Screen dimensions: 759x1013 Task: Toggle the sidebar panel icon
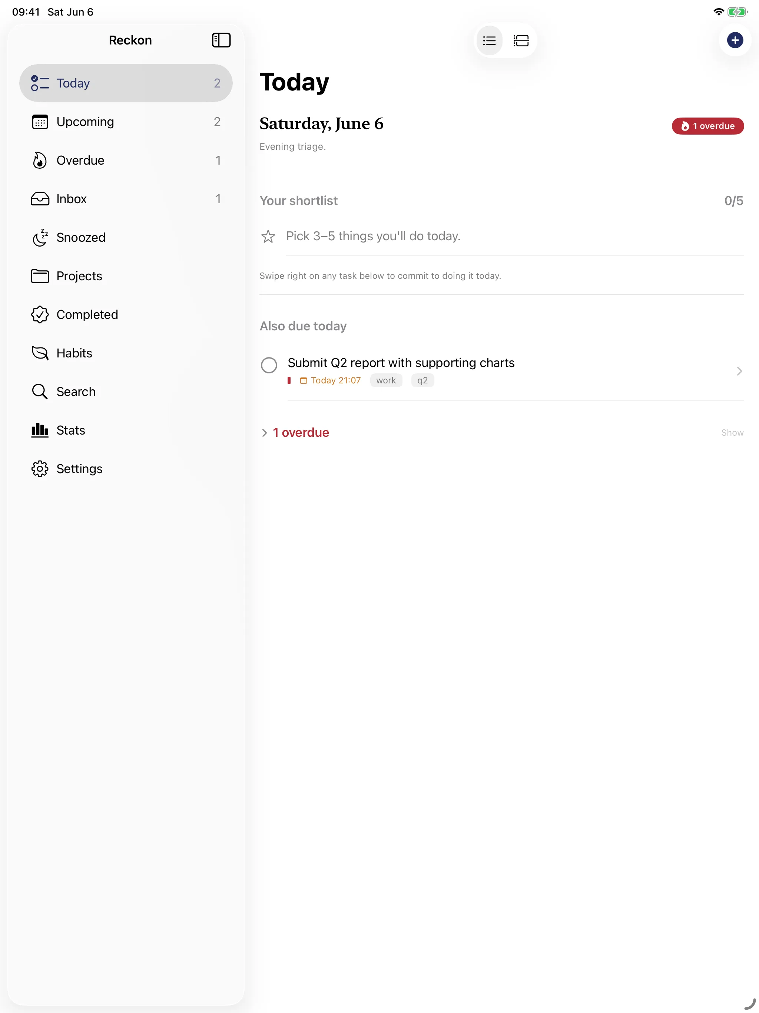(221, 40)
